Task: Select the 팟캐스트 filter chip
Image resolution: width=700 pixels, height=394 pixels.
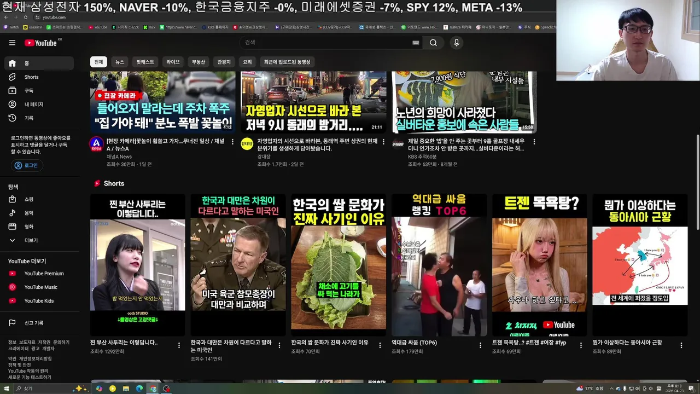Action: [145, 62]
